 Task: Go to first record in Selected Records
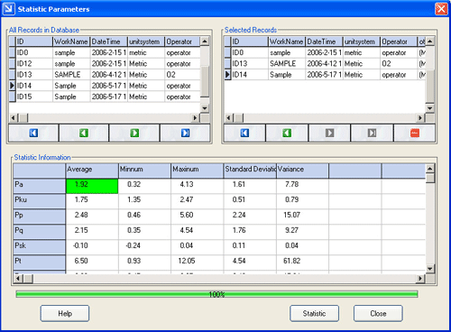coord(244,133)
